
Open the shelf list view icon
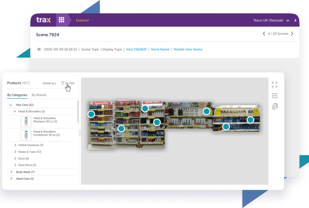point(274,95)
